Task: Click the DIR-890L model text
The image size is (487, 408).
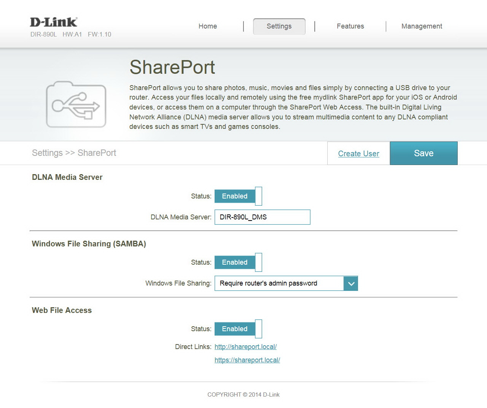Action: coord(43,34)
